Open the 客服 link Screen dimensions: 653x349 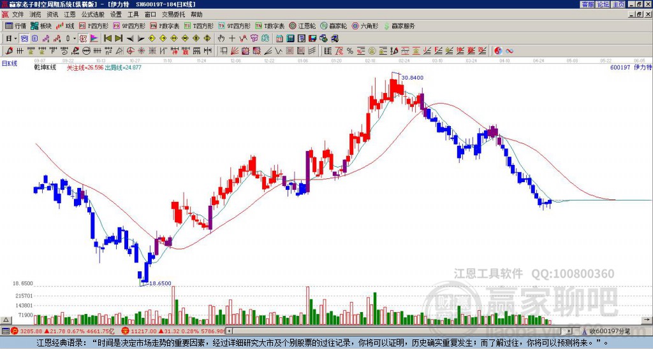click(587, 4)
